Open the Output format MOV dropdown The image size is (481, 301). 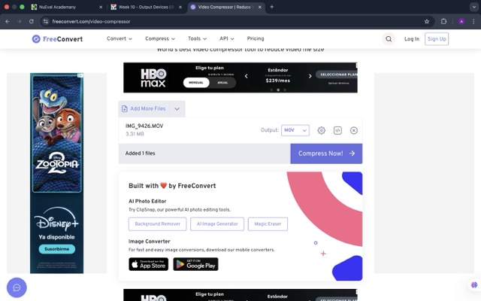295,130
